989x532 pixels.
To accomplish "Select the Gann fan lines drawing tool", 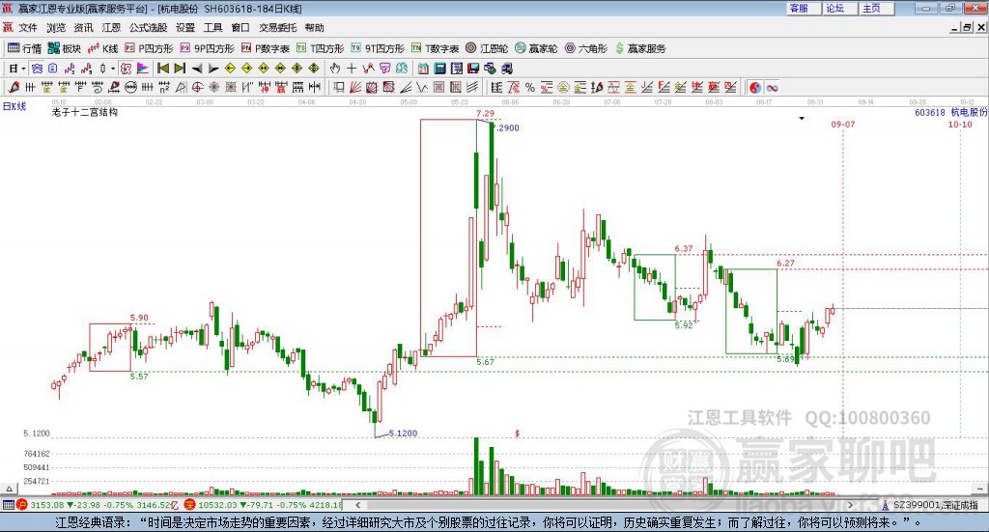I will [x=354, y=88].
